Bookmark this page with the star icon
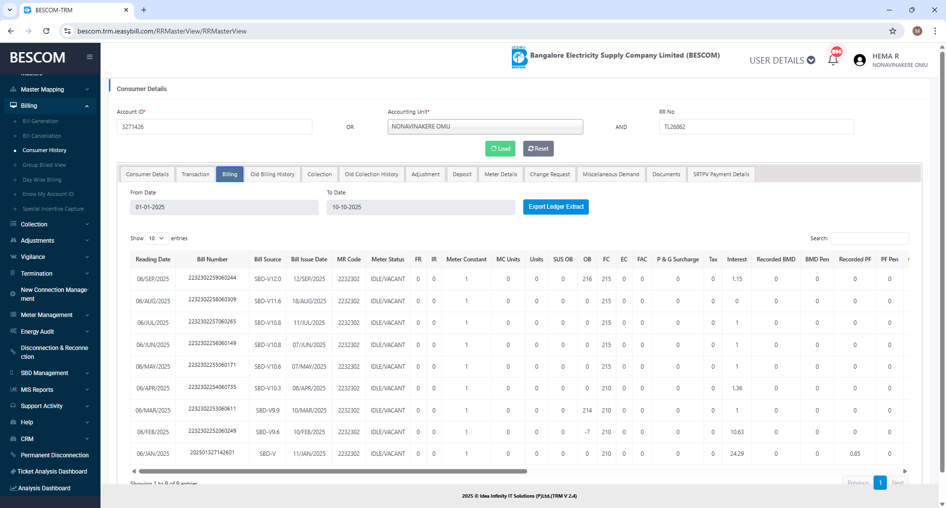Image resolution: width=946 pixels, height=508 pixels. [893, 31]
